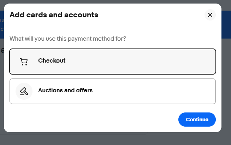This screenshot has height=145, width=231.
Task: Click the "Auctions and offers" text label
Action: click(65, 90)
